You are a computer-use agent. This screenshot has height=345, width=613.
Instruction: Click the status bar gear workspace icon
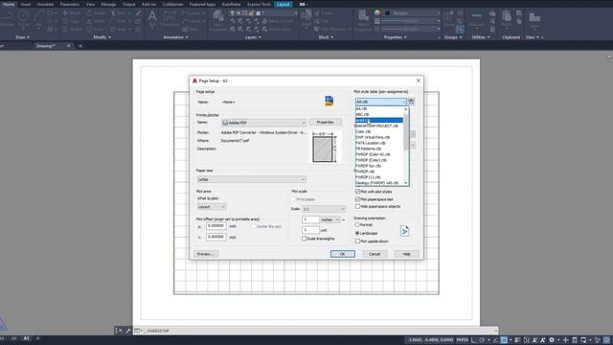coord(552,340)
